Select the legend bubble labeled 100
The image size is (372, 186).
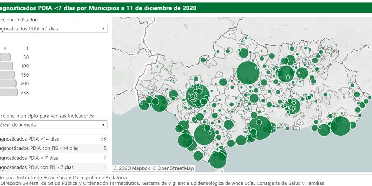coord(8,66)
